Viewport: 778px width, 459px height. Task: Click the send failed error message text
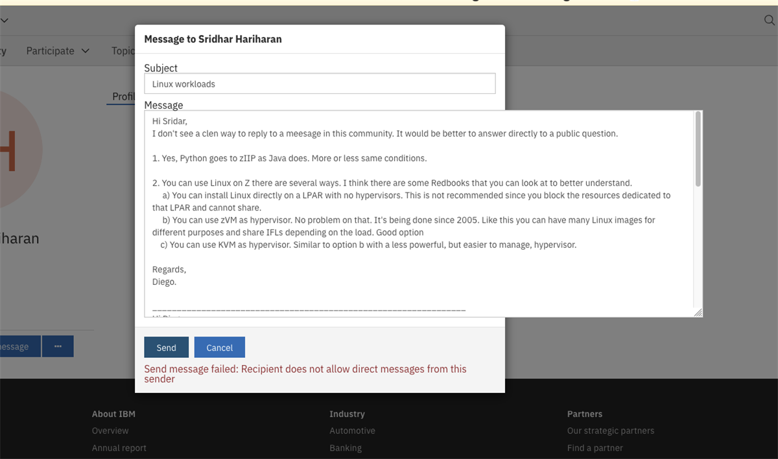click(305, 374)
